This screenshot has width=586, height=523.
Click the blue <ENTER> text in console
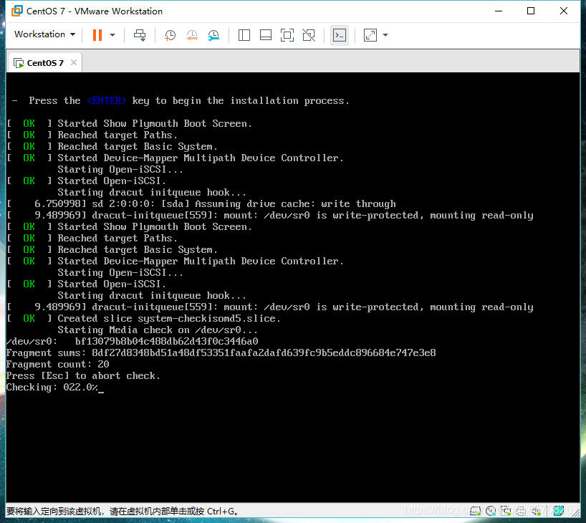click(x=107, y=100)
